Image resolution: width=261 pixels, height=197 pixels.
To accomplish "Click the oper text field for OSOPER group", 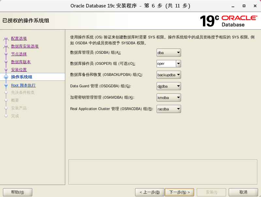I will point(166,63).
